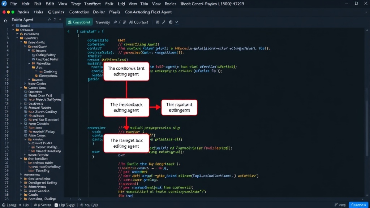Click the person icon after Nemerity
Image resolution: width=370 pixels, height=208 pixels.
pyautogui.click(x=115, y=22)
